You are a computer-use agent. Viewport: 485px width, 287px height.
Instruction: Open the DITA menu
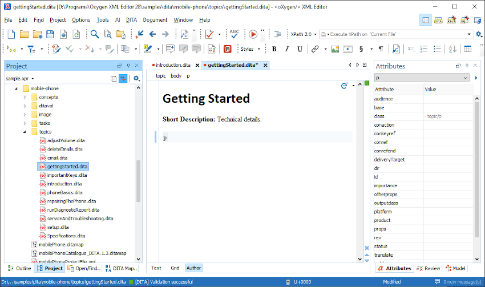(x=131, y=20)
